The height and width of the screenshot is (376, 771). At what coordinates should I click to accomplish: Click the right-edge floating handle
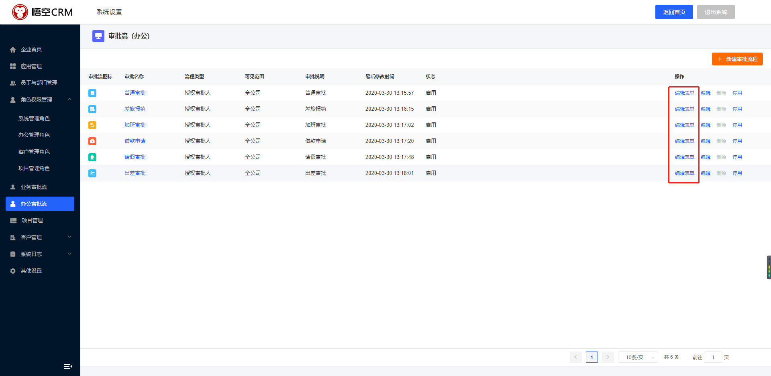click(769, 267)
